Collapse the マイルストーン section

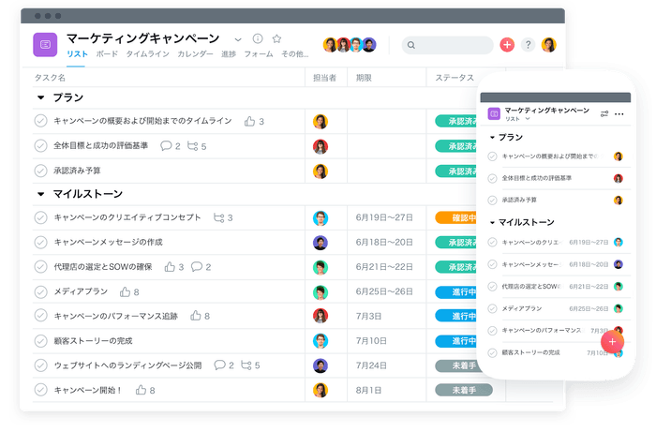point(40,194)
